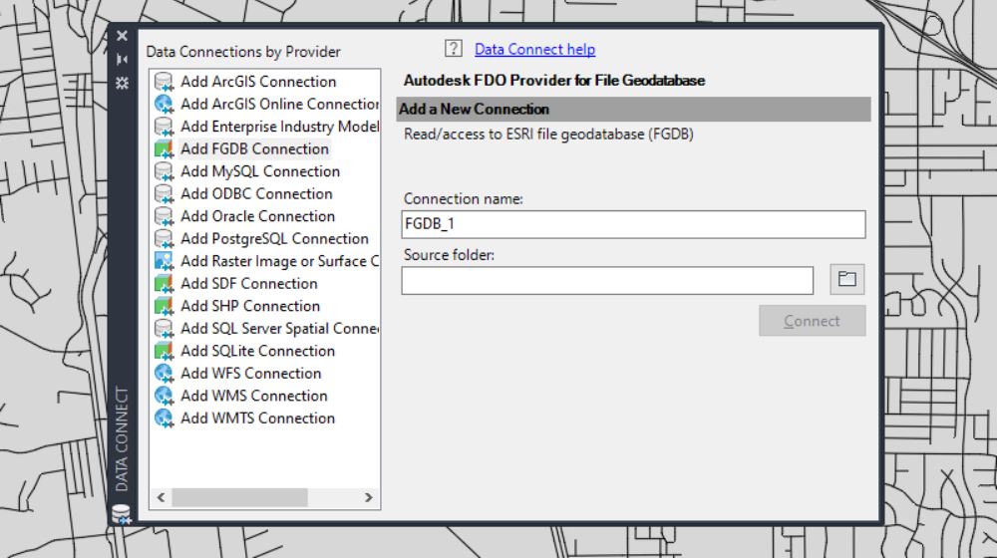Screen dimensions: 998x558
Task: Click the Data Connections by Provider label
Action: pyautogui.click(x=243, y=52)
